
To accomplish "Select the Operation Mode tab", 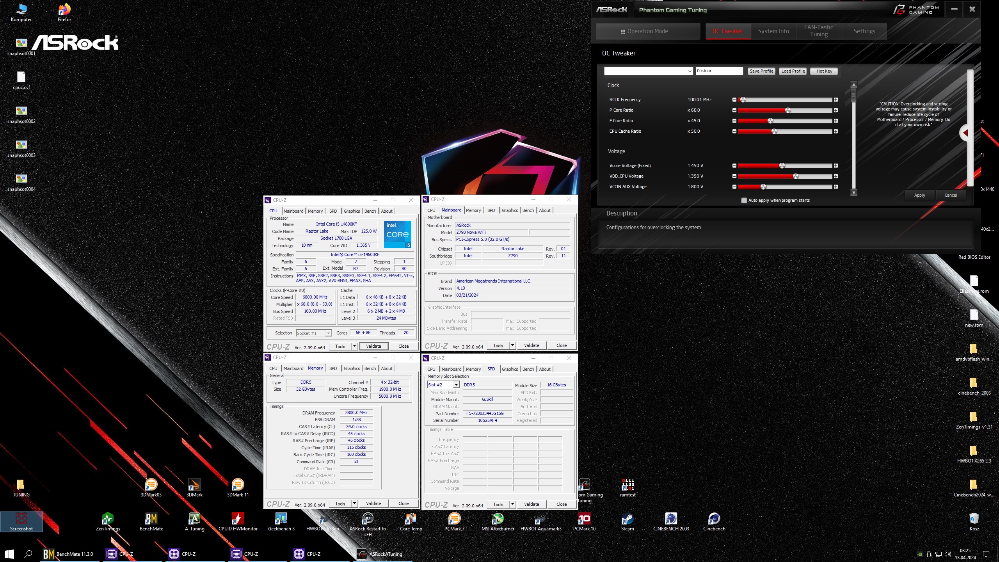I will (x=648, y=31).
